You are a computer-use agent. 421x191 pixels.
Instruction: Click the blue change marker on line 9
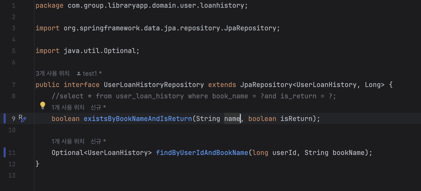(5, 118)
